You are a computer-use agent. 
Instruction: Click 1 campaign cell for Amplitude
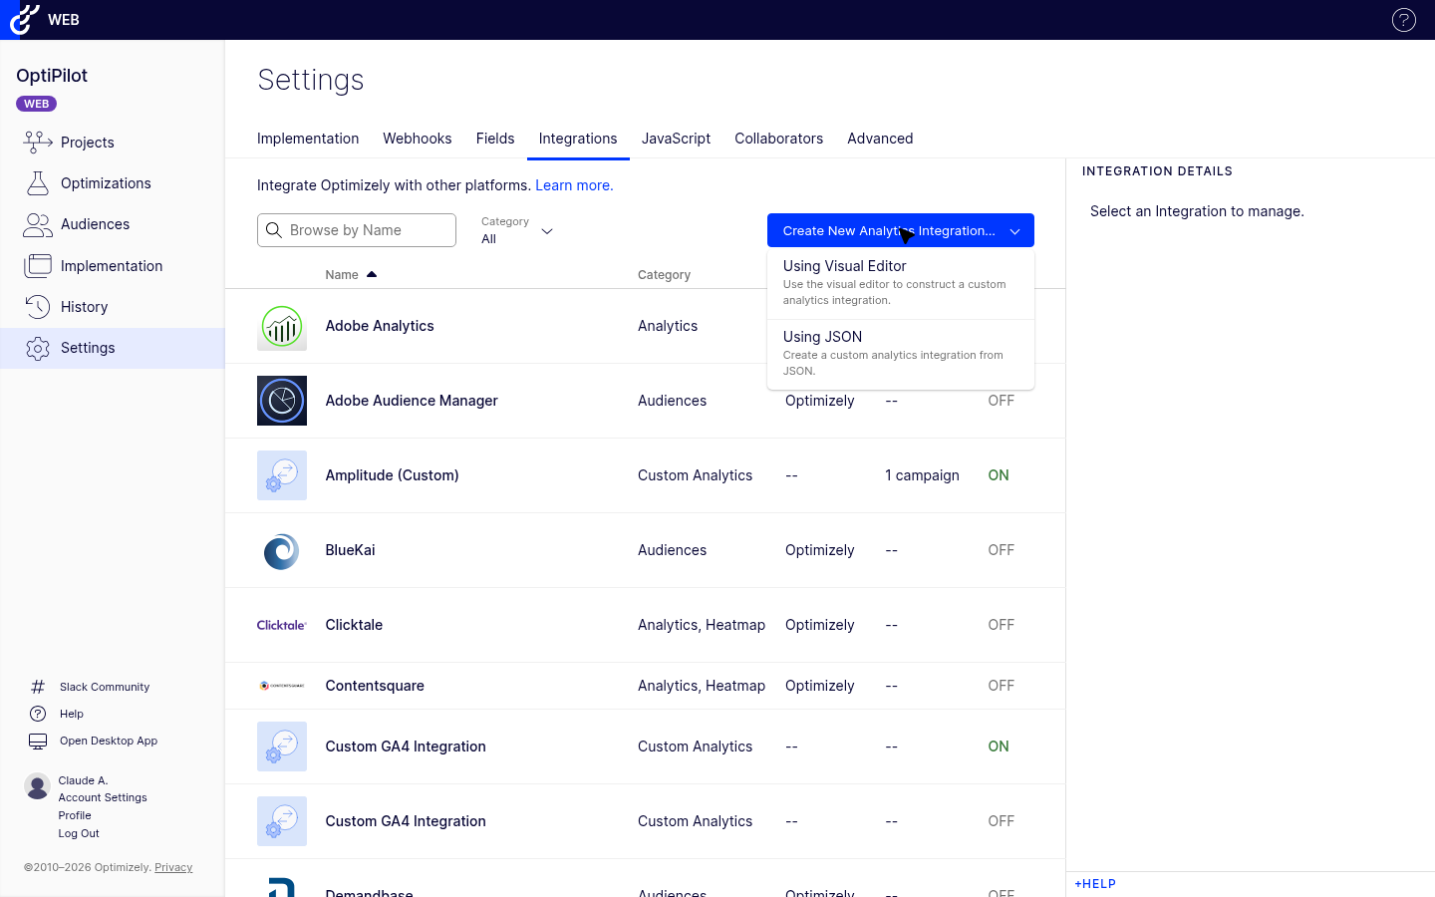[x=922, y=475]
